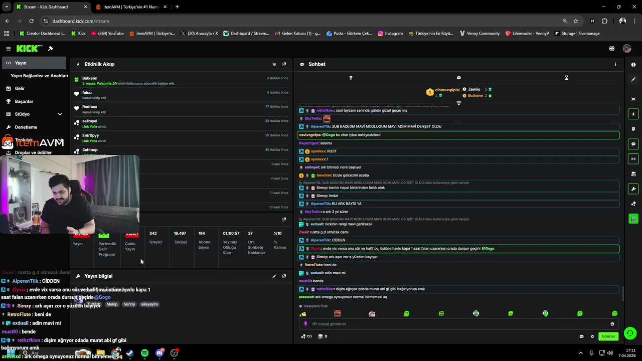Screen dimensions: 642x361
Task: Open filter options in Etkinlik Akışı panel
Action: (274, 64)
